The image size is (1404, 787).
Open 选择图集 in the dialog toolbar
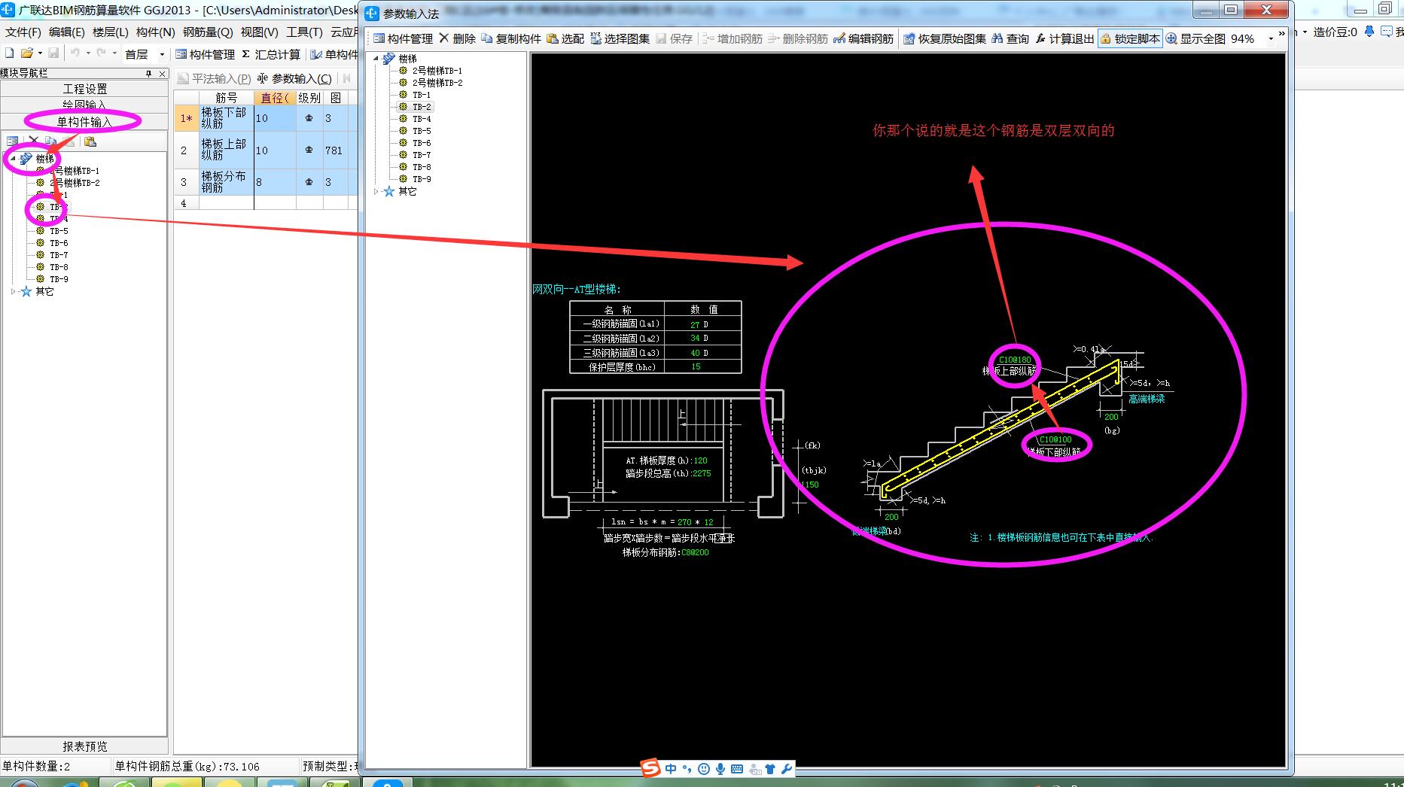click(620, 38)
